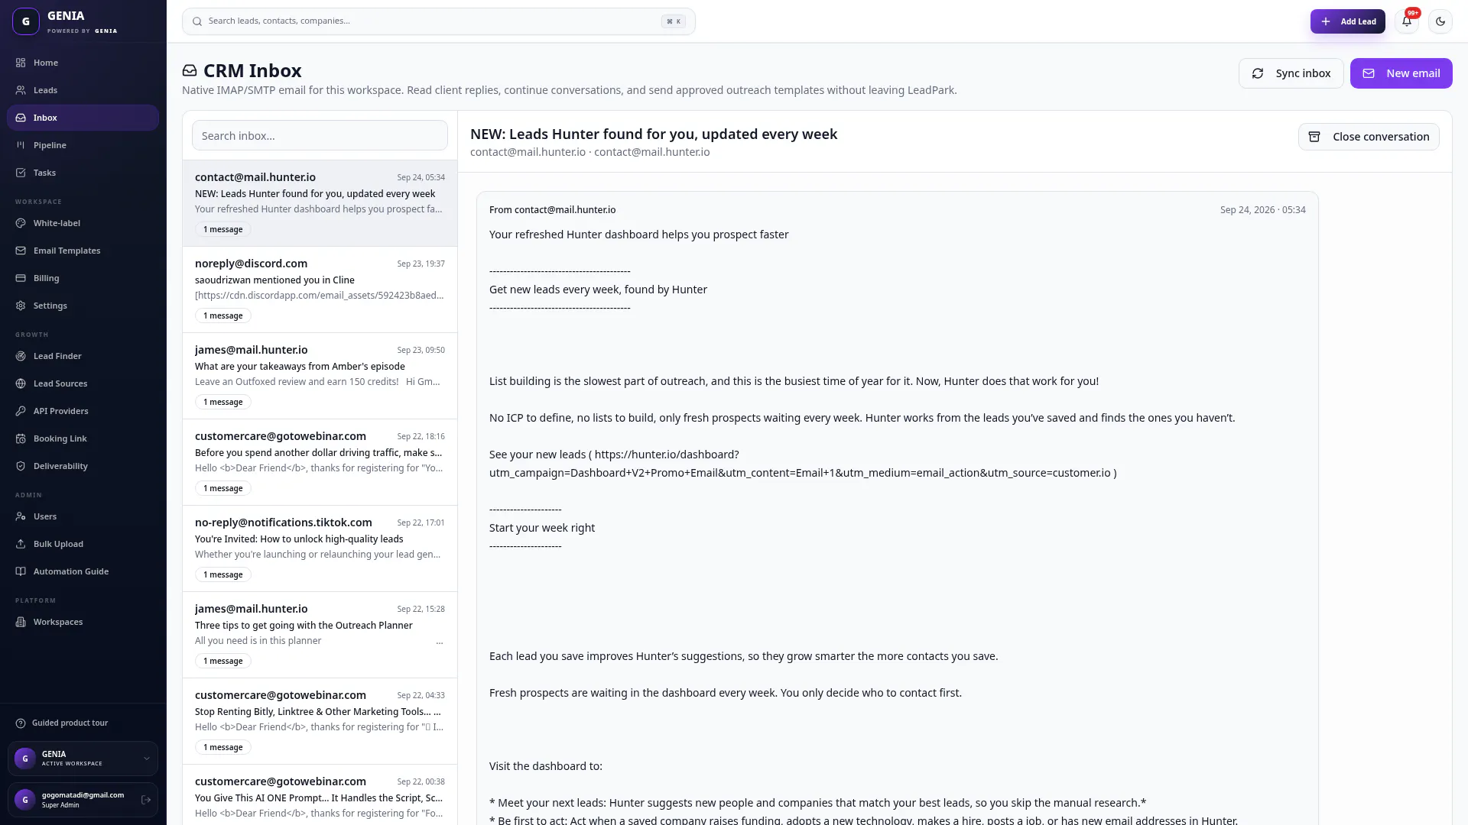The height and width of the screenshot is (825, 1468).
Task: Select the contact@mail.hunter.io conversation
Action: [x=320, y=203]
